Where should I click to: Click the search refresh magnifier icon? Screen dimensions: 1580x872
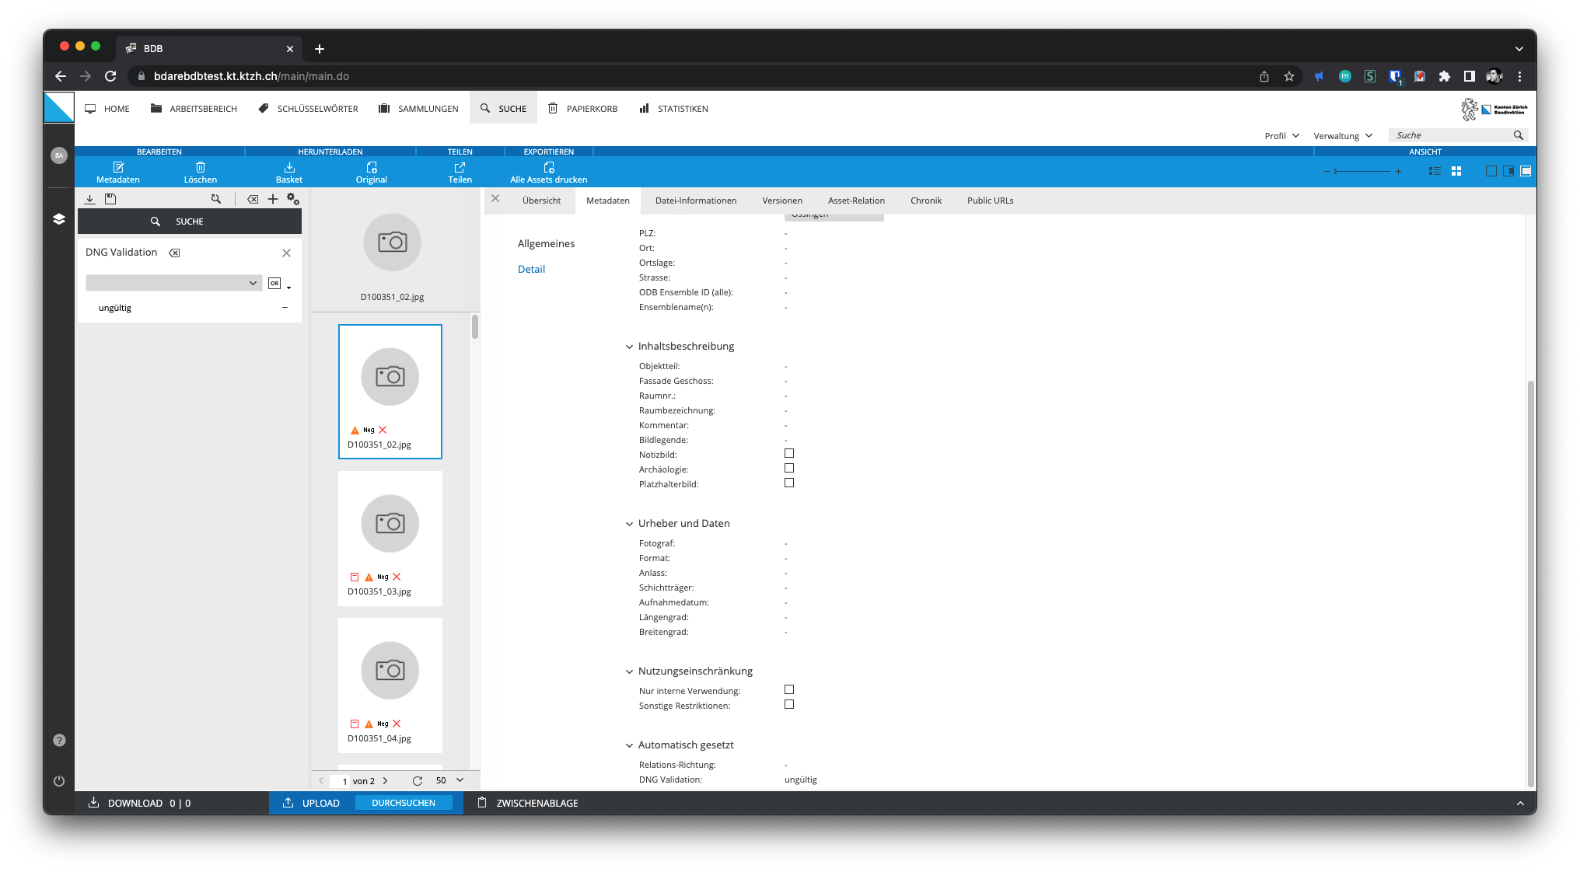click(x=216, y=199)
